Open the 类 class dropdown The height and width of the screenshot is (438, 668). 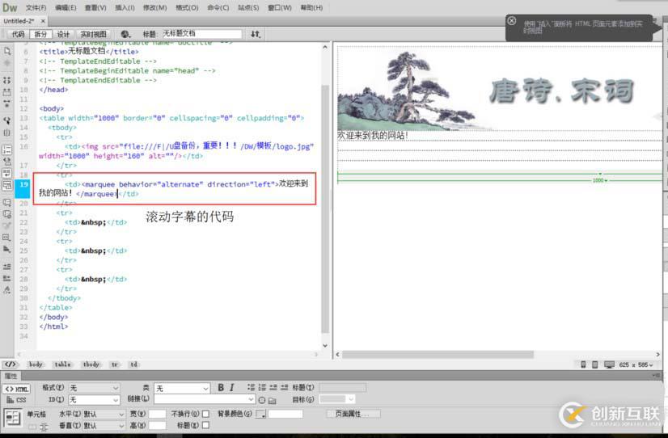pos(182,388)
